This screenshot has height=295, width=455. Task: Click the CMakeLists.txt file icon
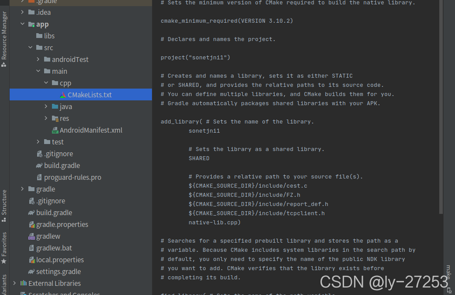tap(63, 95)
